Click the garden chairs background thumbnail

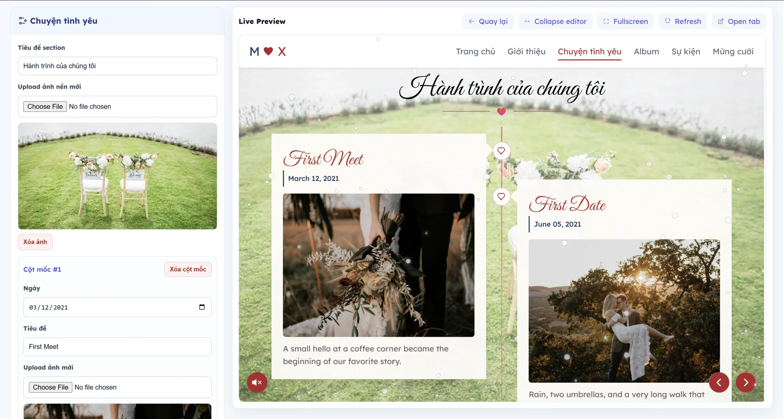point(117,176)
